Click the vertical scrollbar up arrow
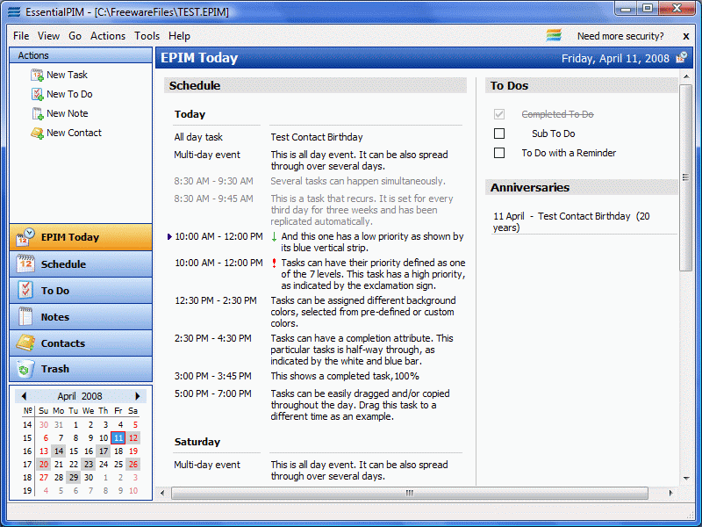 coord(686,76)
